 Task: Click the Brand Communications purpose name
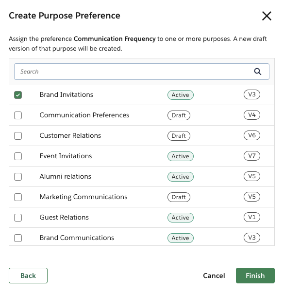pos(77,238)
